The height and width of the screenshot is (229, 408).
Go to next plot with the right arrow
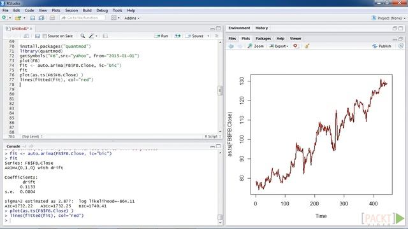pyautogui.click(x=240, y=46)
